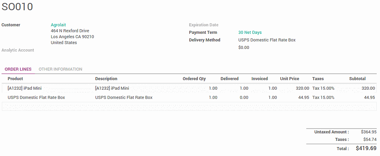The width and height of the screenshot is (380, 156).
Task: Click the 320.00 unit price cell
Action: [x=302, y=88]
